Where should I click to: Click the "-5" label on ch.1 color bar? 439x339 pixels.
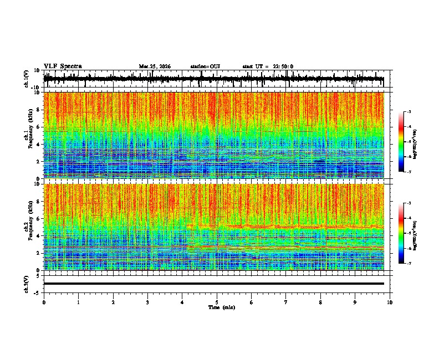pyautogui.click(x=409, y=142)
